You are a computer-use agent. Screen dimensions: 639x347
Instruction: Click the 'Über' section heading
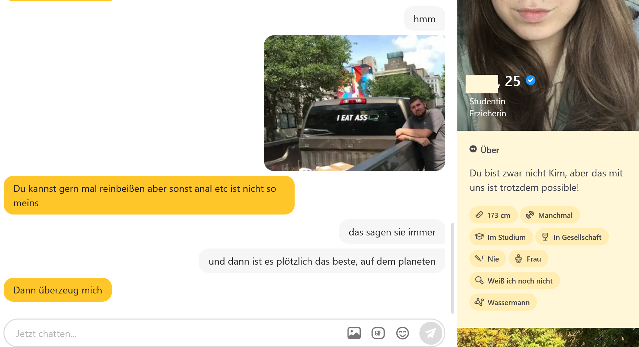click(490, 150)
